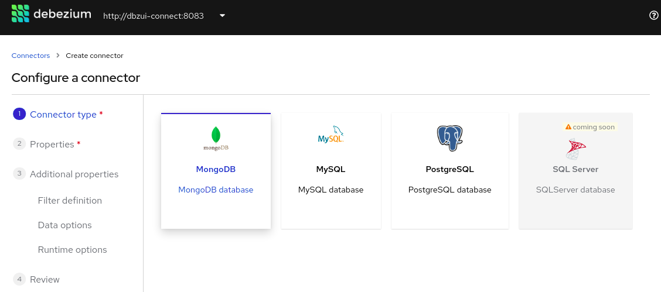Click the Debezium logo in header
This screenshot has width=661, height=292.
point(51,14)
